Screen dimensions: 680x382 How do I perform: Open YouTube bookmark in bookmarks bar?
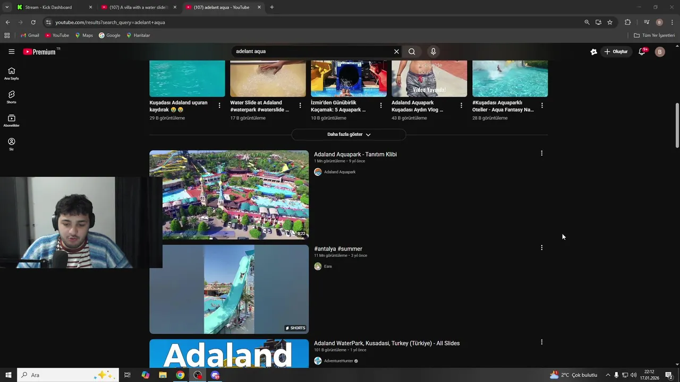(57, 36)
